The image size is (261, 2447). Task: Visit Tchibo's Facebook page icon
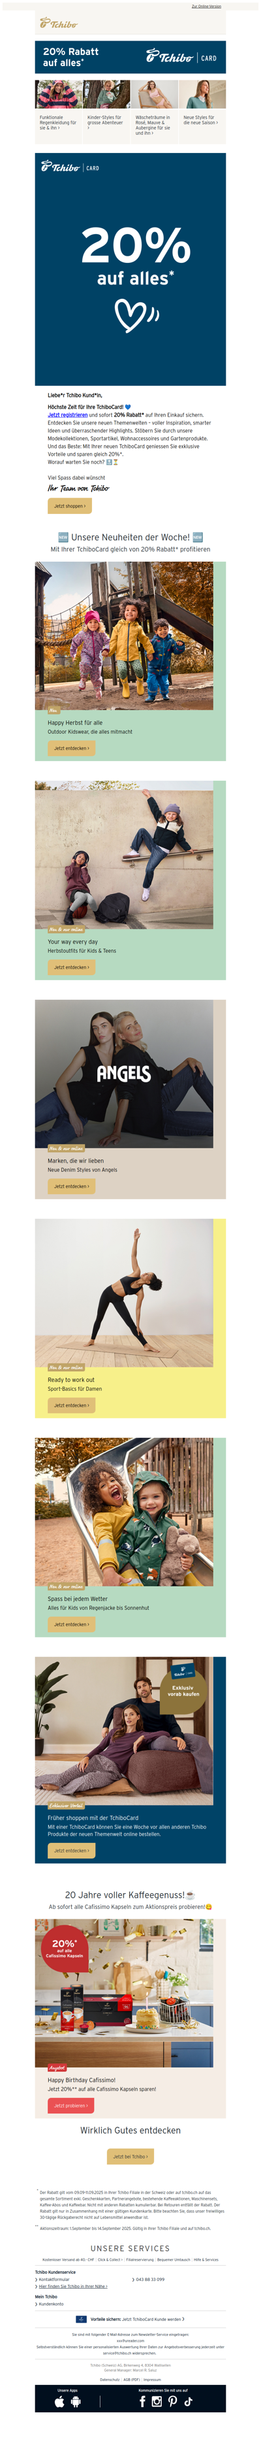click(x=142, y=2401)
